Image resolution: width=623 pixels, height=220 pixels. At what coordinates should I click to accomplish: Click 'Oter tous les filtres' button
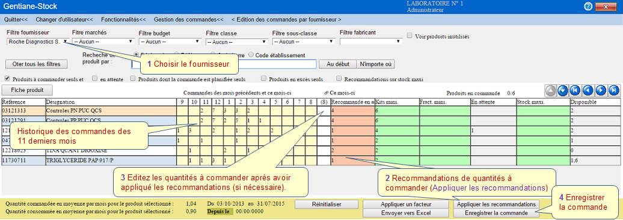tap(37, 64)
